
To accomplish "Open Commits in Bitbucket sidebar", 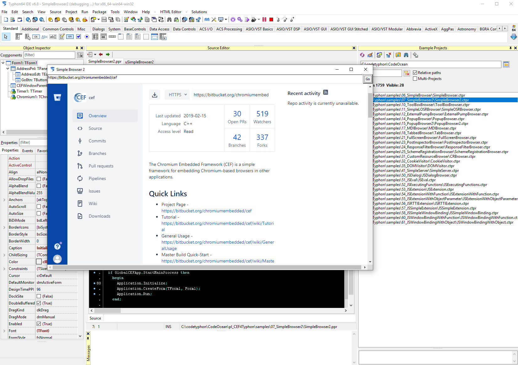I will tap(97, 141).
